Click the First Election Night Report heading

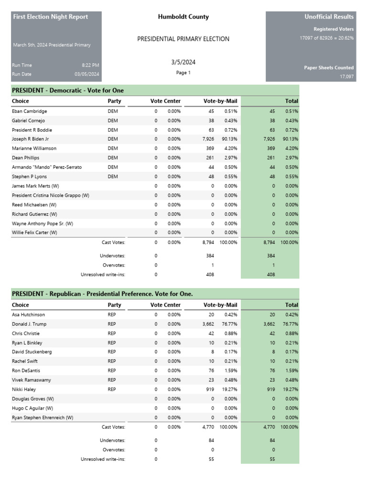point(50,17)
